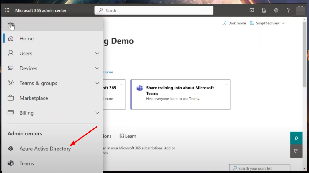This screenshot has width=309, height=173.
Task: Open the headset support icon
Action: pos(296,138)
